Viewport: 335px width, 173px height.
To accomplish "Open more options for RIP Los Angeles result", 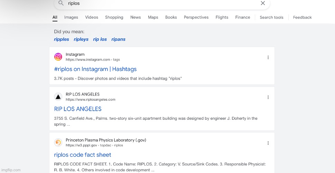I will coord(268,98).
